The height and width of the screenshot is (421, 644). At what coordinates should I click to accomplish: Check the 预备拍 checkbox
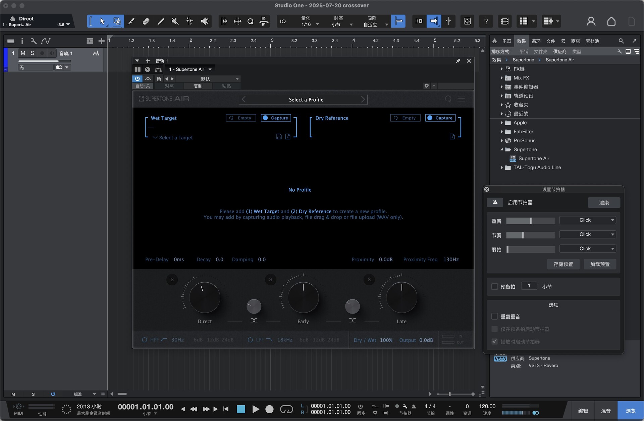[494, 286]
